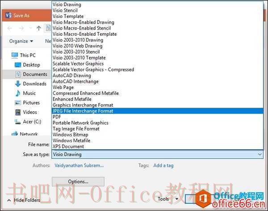Click the Network icon
This screenshot has width=268, height=211.
(x=15, y=133)
